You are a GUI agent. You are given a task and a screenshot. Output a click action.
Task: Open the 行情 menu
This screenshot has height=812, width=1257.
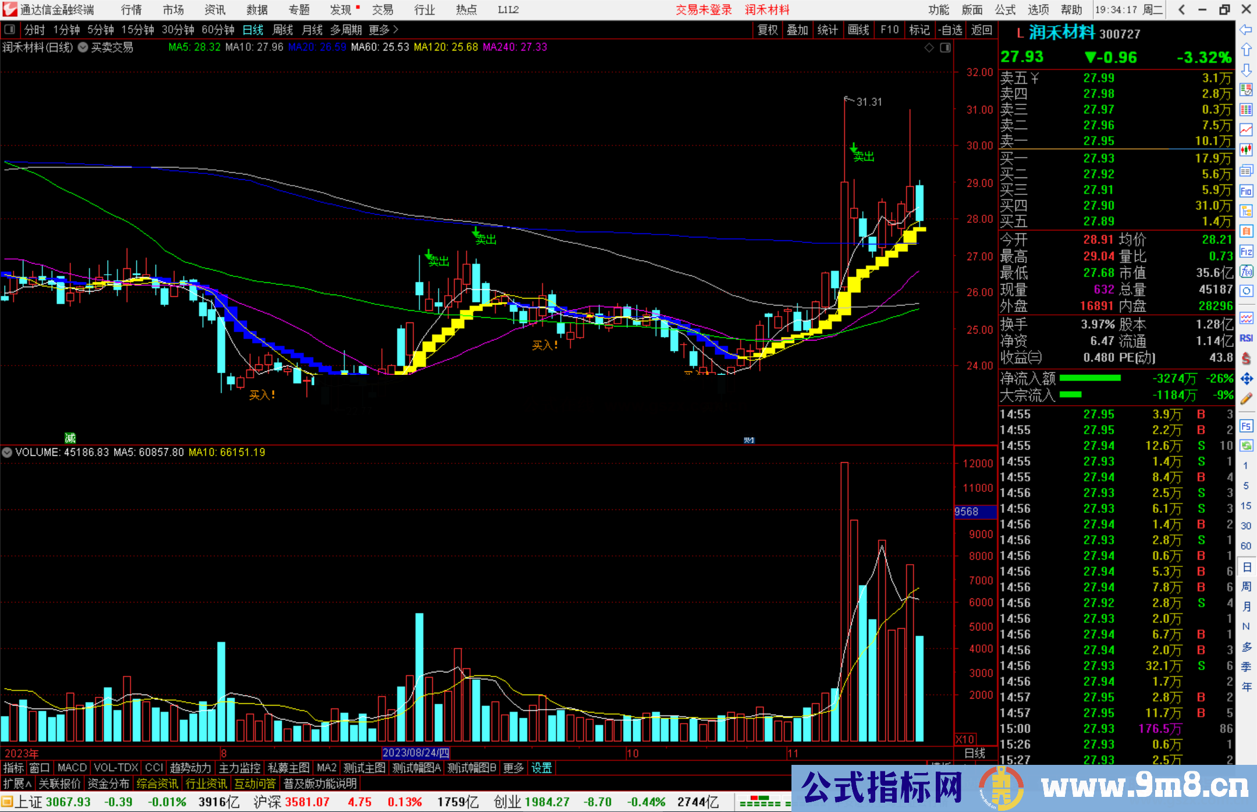pyautogui.click(x=132, y=10)
